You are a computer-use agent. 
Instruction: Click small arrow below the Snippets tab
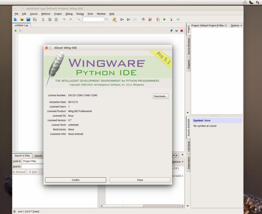pyautogui.click(x=188, y=113)
